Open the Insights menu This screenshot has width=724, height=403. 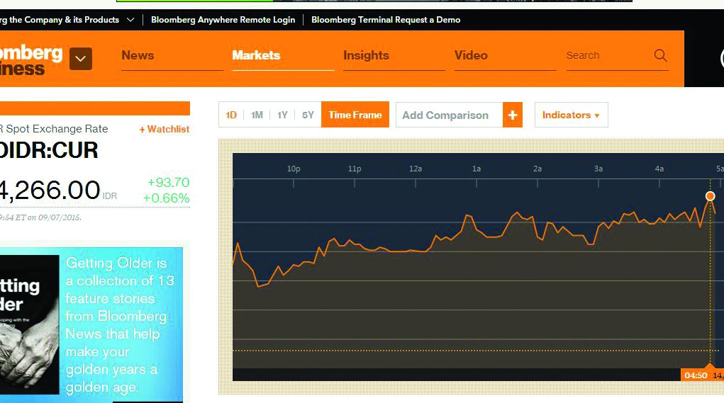(x=366, y=55)
